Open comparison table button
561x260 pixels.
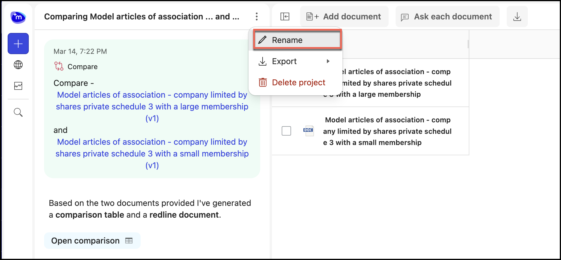tap(92, 241)
